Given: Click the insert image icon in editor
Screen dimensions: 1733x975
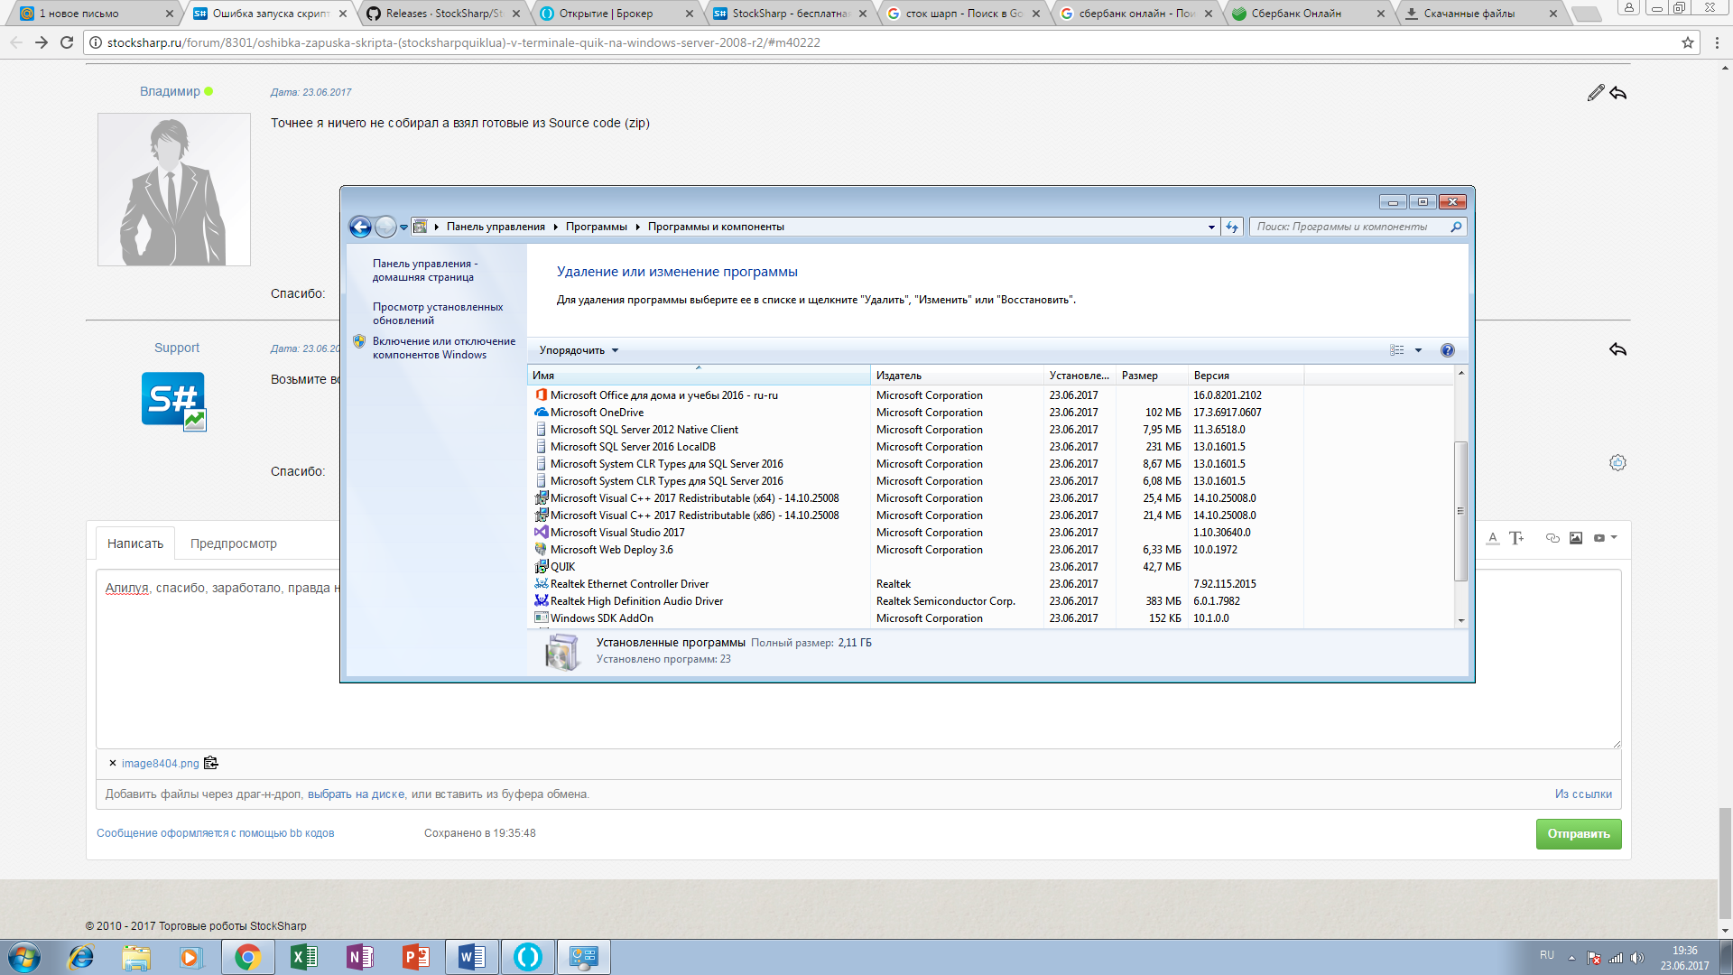Looking at the screenshot, I should [x=1576, y=538].
